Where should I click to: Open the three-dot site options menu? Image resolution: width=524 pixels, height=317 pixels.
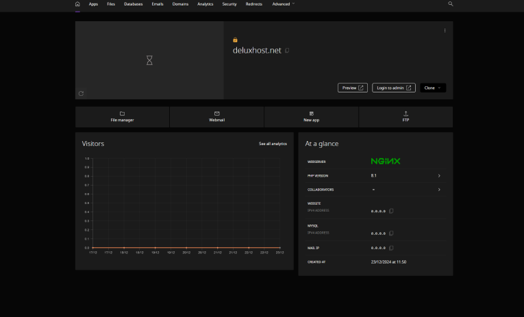click(x=445, y=30)
